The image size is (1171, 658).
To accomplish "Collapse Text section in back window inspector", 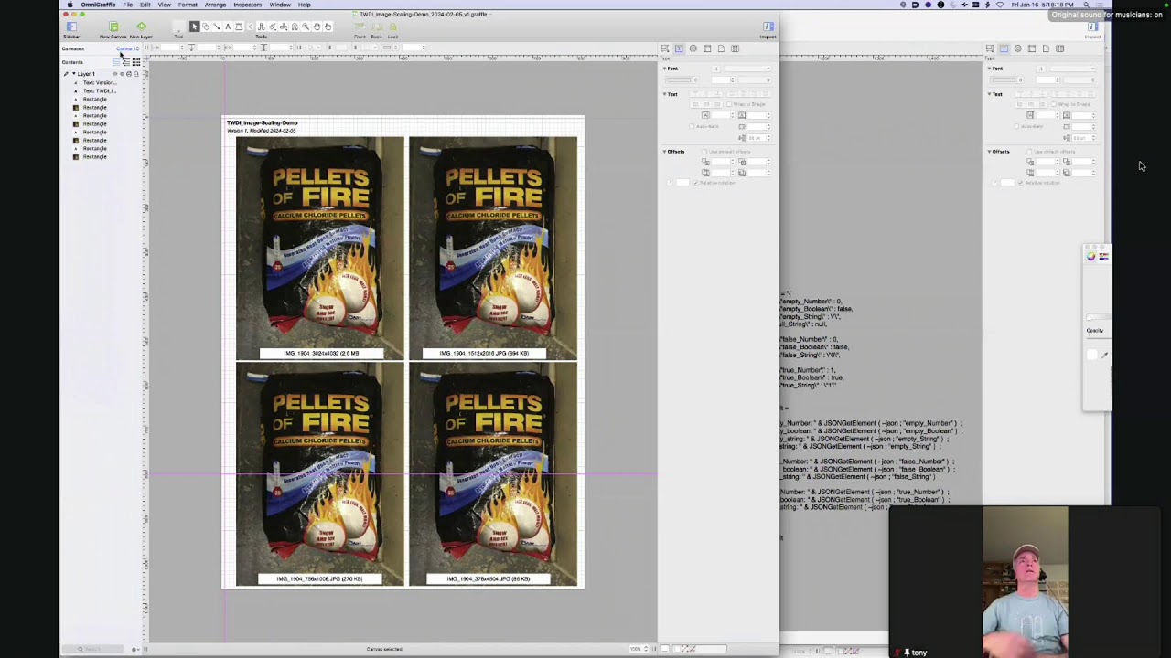I will (x=989, y=94).
